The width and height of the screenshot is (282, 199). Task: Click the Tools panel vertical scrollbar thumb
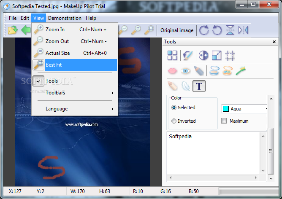point(271,151)
